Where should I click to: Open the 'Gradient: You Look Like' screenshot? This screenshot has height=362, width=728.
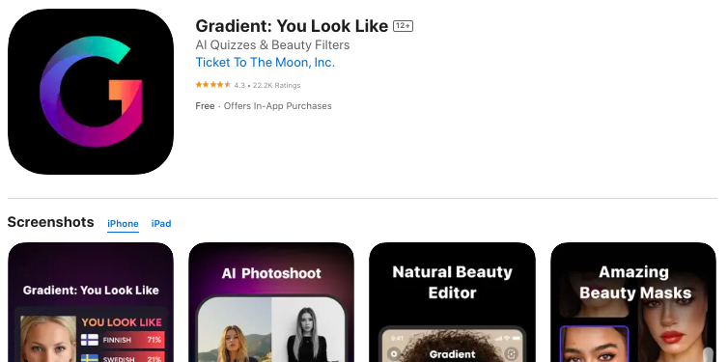click(x=91, y=302)
